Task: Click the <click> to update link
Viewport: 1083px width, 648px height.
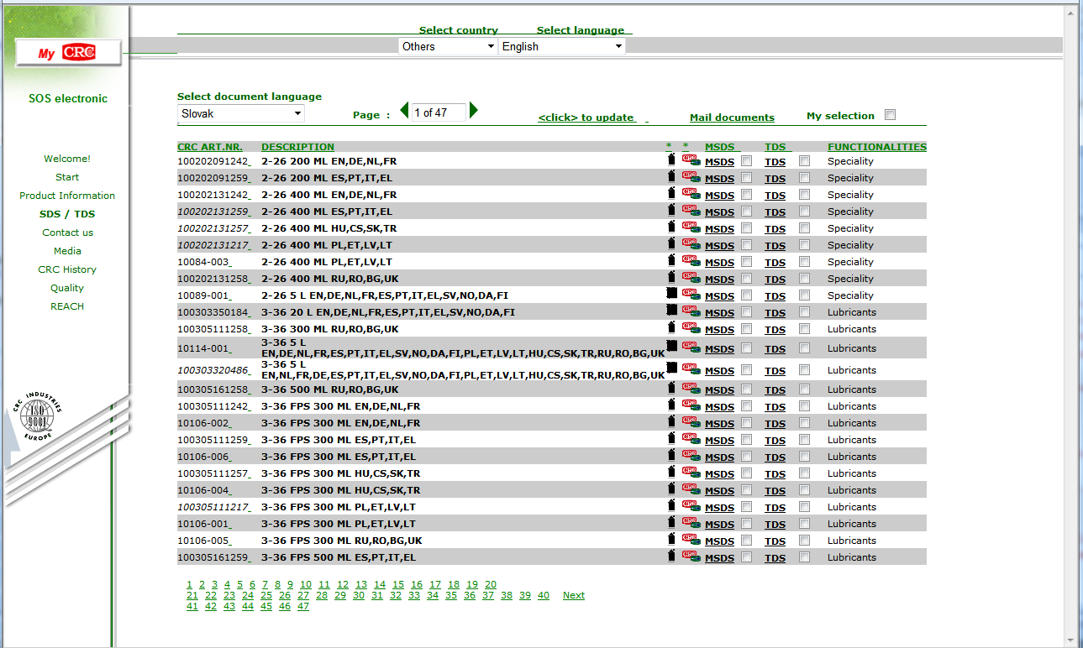Action: pyautogui.click(x=586, y=118)
